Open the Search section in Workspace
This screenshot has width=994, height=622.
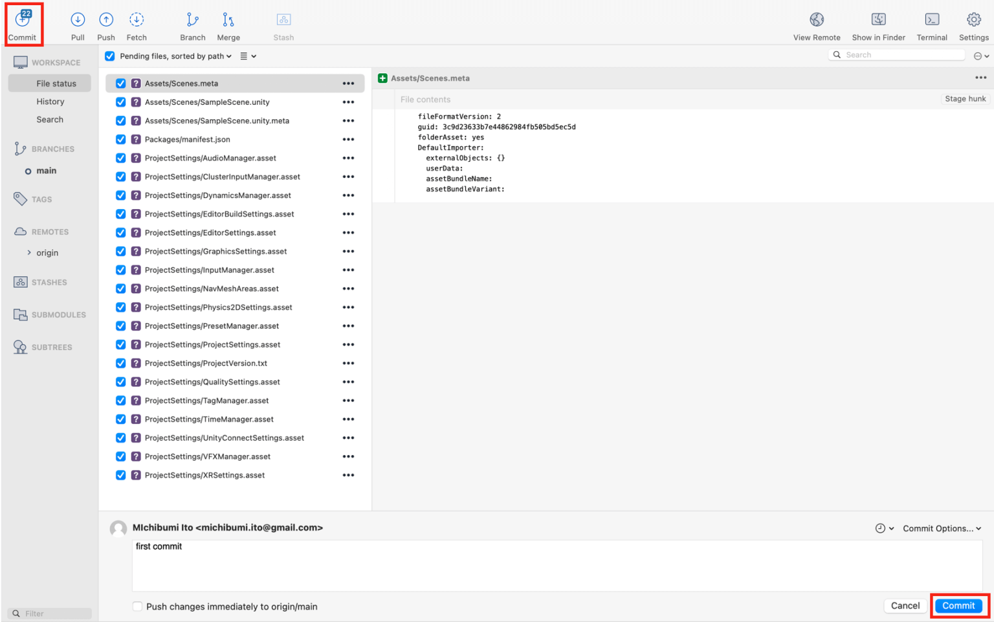coord(50,119)
